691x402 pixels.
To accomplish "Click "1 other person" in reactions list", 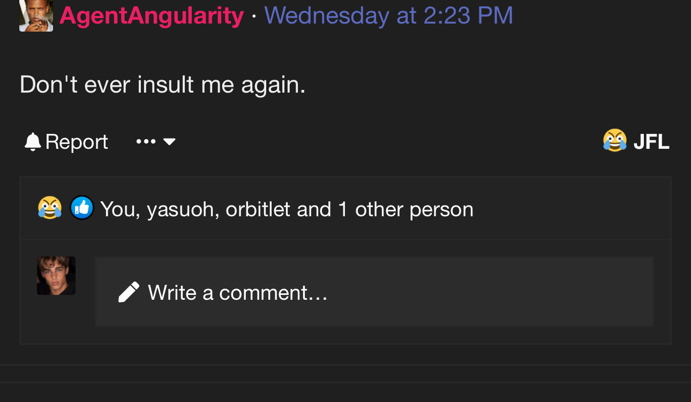I will 405,209.
